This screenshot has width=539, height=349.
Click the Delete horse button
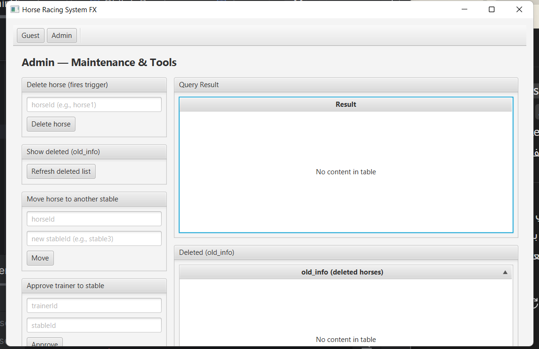click(51, 124)
